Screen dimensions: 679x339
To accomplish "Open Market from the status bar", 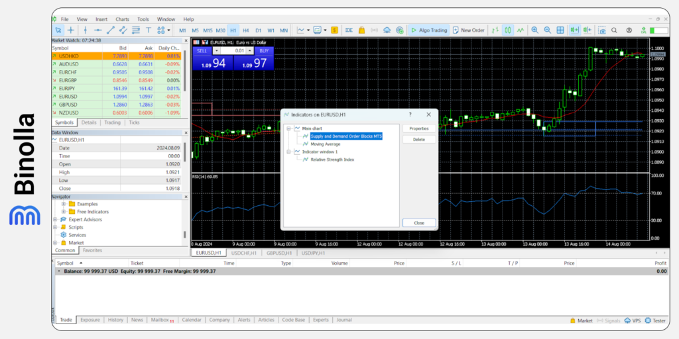I will coord(582,320).
